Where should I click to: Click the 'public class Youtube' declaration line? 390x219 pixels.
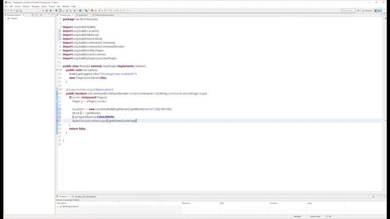click(x=104, y=66)
